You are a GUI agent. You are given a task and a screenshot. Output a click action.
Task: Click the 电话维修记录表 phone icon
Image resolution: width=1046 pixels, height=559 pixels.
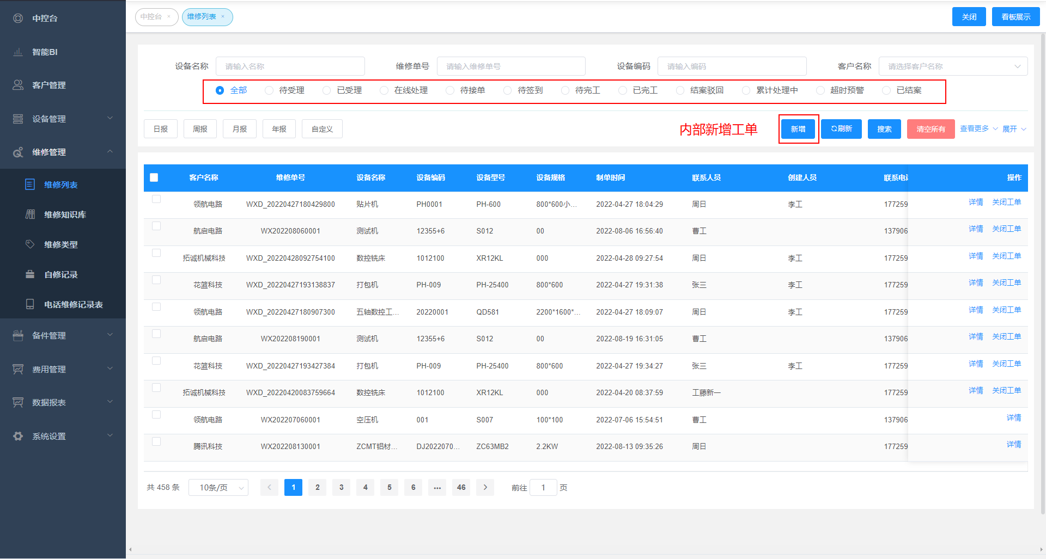[31, 304]
